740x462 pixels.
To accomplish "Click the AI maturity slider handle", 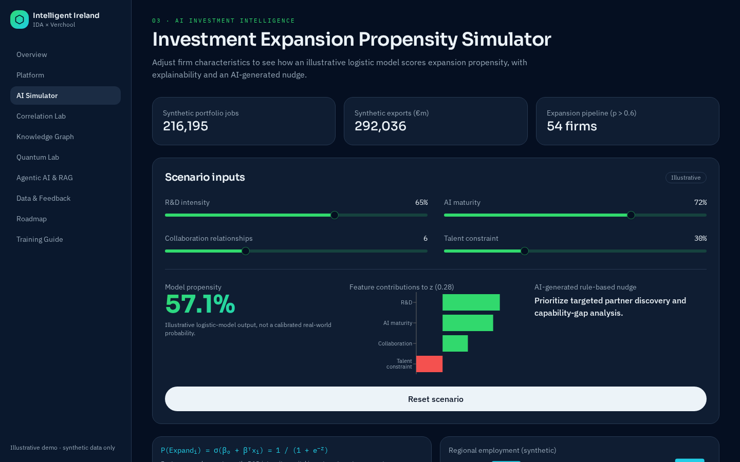I will pyautogui.click(x=631, y=215).
